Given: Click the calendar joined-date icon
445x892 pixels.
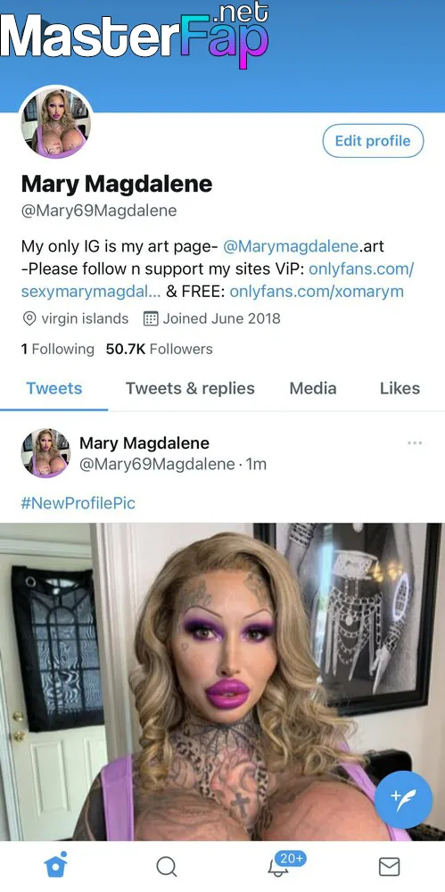Looking at the screenshot, I should point(150,318).
